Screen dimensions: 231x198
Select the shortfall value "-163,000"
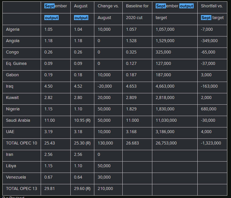[x=209, y=86]
